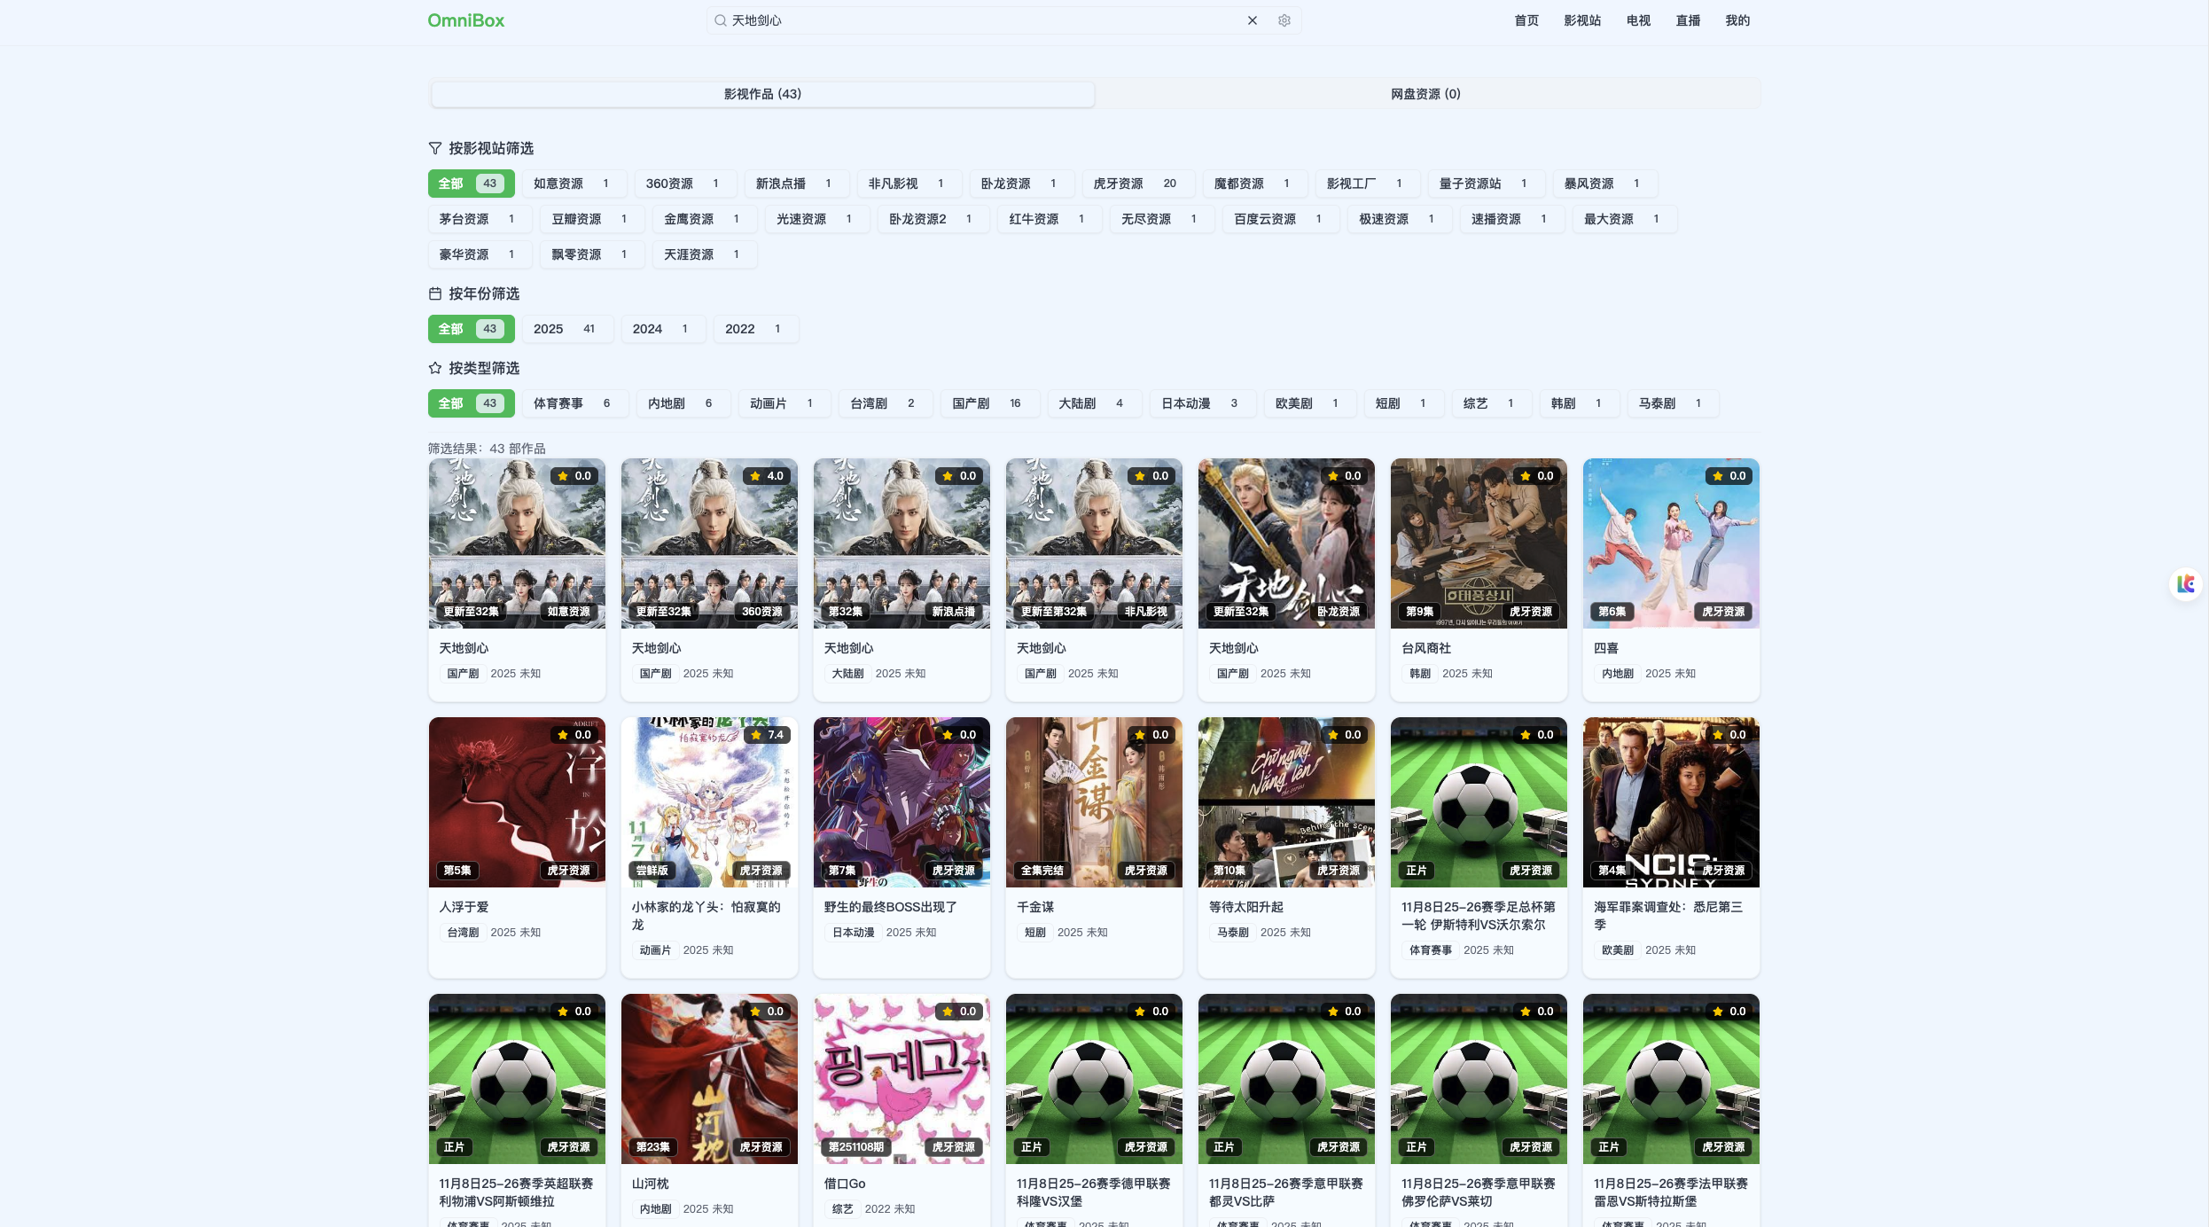Viewport: 2209px width, 1227px height.
Task: Open 台风商社 poster
Action: coord(1479,543)
